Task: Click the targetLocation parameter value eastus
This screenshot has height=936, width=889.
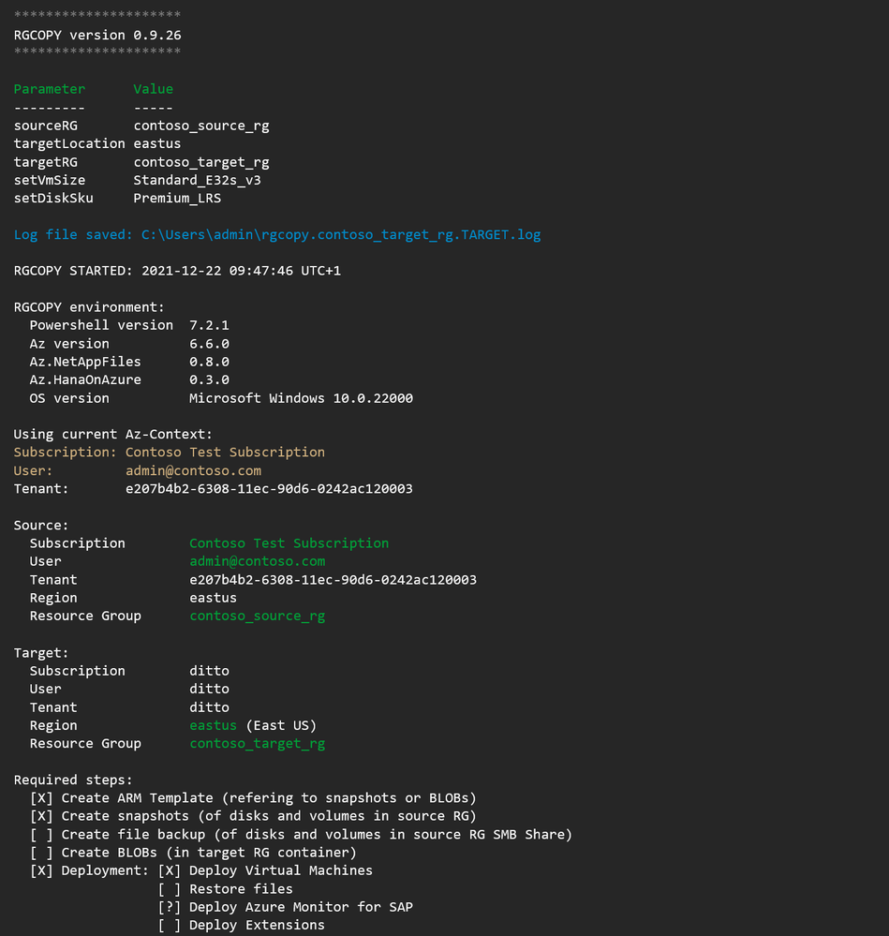Action: point(157,144)
